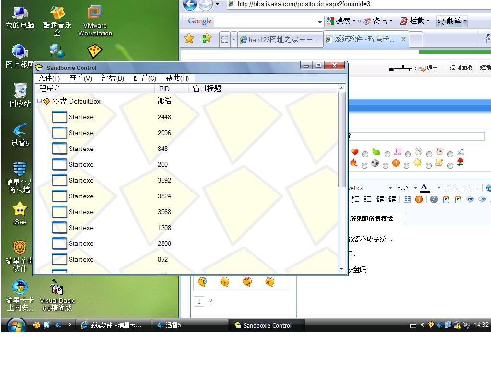Select the Sandboxie diamond desktop shortcut
Viewport: 491px width, 368px height.
point(94,51)
